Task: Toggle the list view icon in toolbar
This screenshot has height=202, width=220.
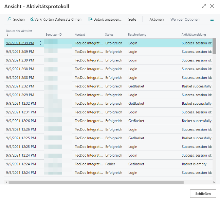Action: coord(212,19)
